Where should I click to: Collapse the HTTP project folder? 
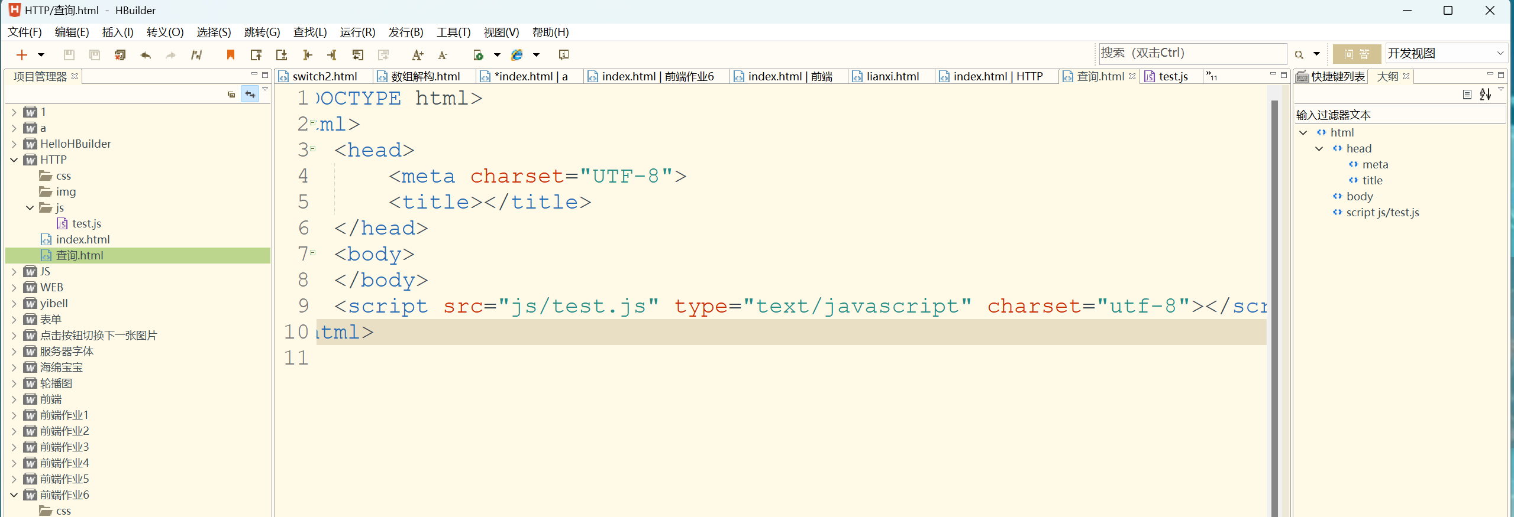[14, 160]
